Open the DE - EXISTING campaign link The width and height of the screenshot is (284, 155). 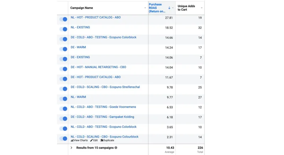coord(80,57)
